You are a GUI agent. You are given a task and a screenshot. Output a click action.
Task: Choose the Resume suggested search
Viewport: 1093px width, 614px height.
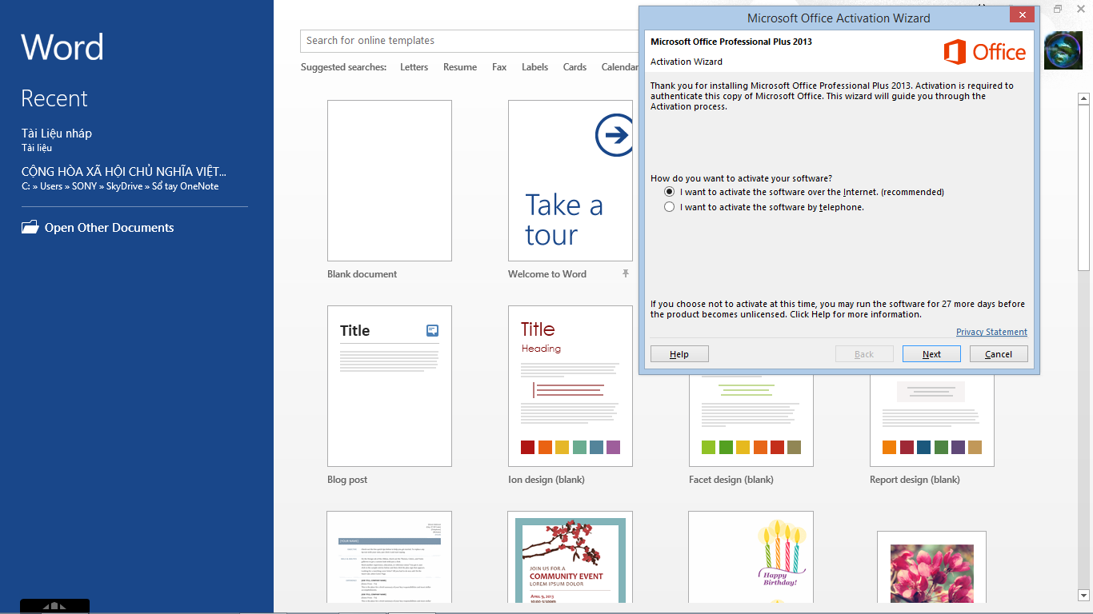point(460,67)
